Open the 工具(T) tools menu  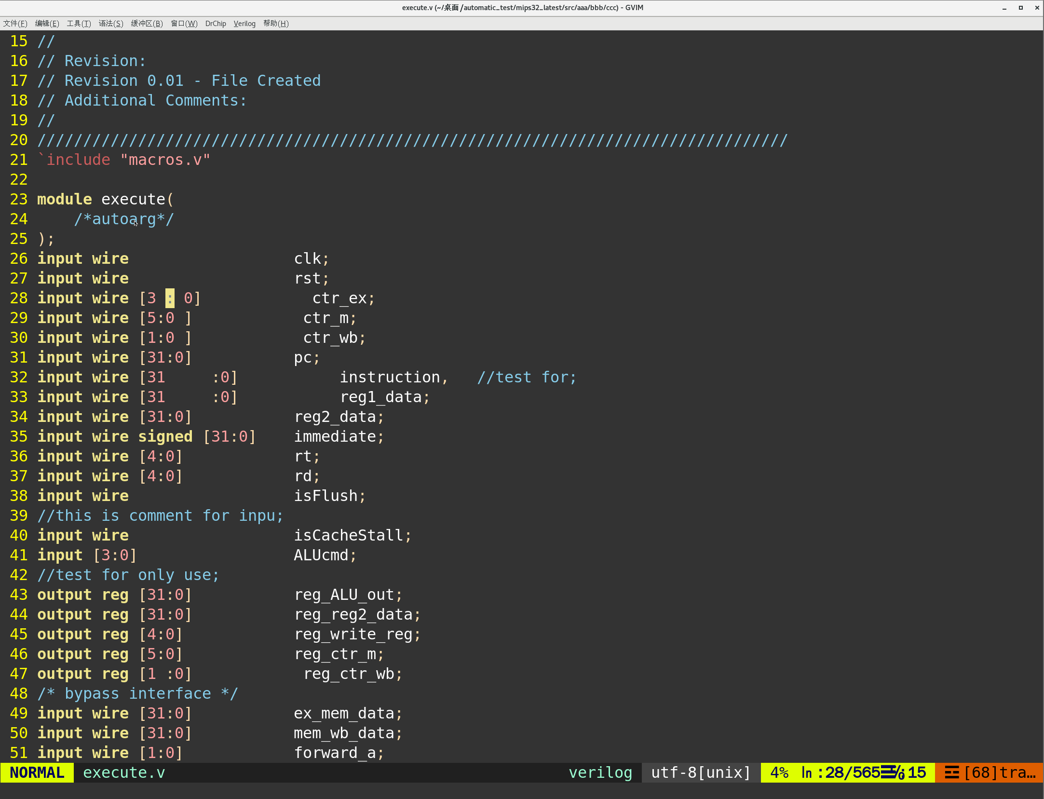coord(76,24)
